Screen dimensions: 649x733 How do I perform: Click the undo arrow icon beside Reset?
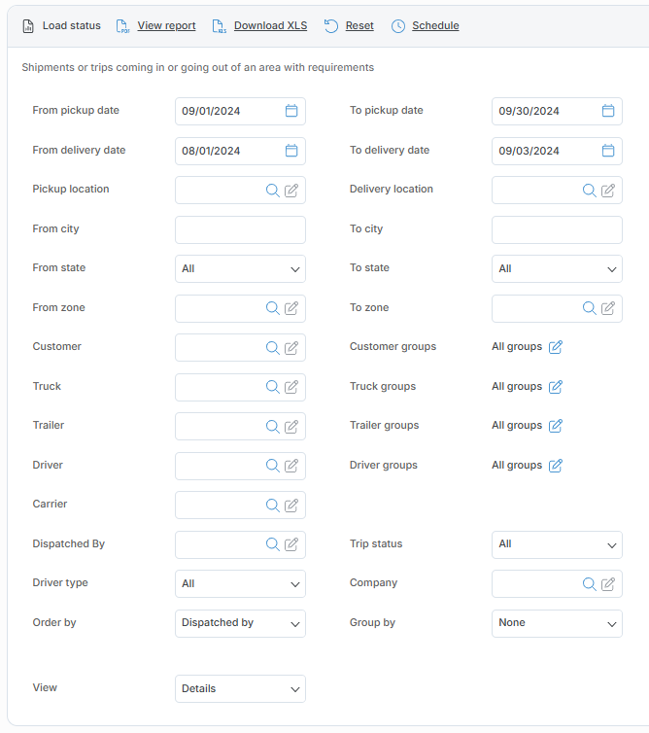click(331, 26)
